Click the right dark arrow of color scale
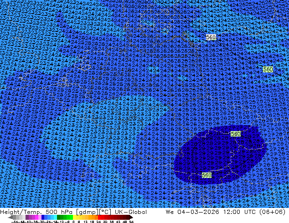289x223 pixels. click(x=131, y=218)
